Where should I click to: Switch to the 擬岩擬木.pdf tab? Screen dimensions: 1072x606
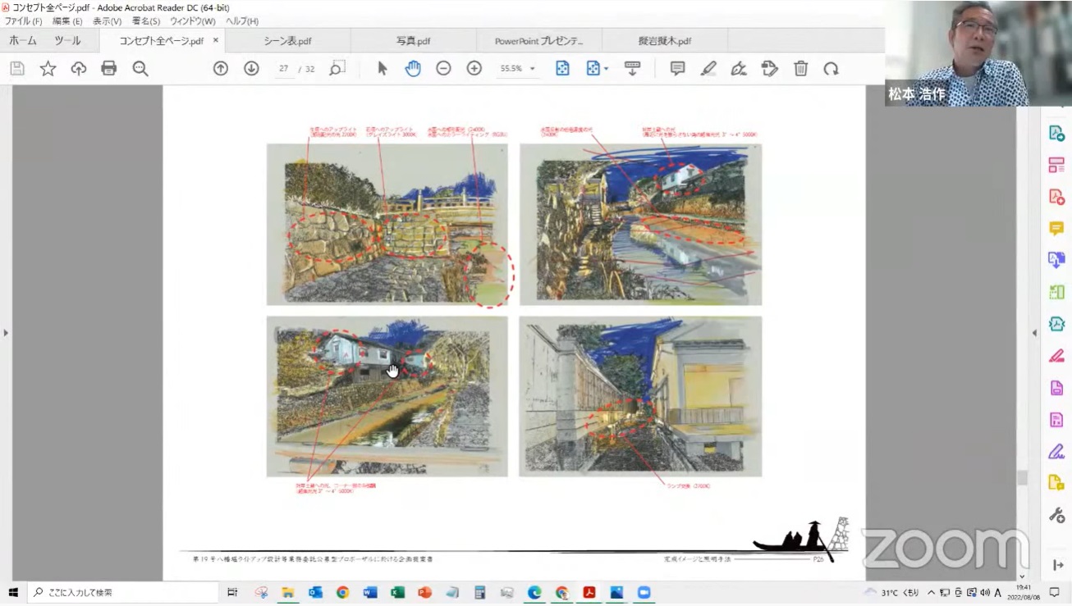point(665,40)
